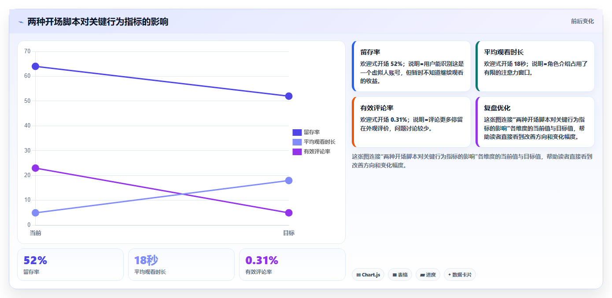612x298 pixels.
Task: Click the 40 y-axis tick label
Action: pyautogui.click(x=27, y=126)
